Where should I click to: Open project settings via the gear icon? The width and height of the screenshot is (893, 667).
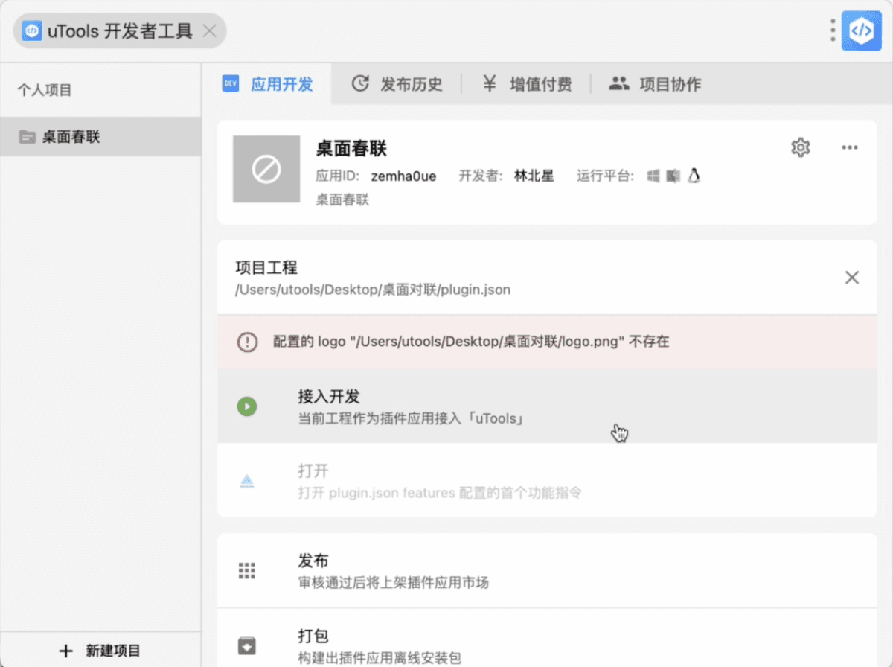(800, 147)
